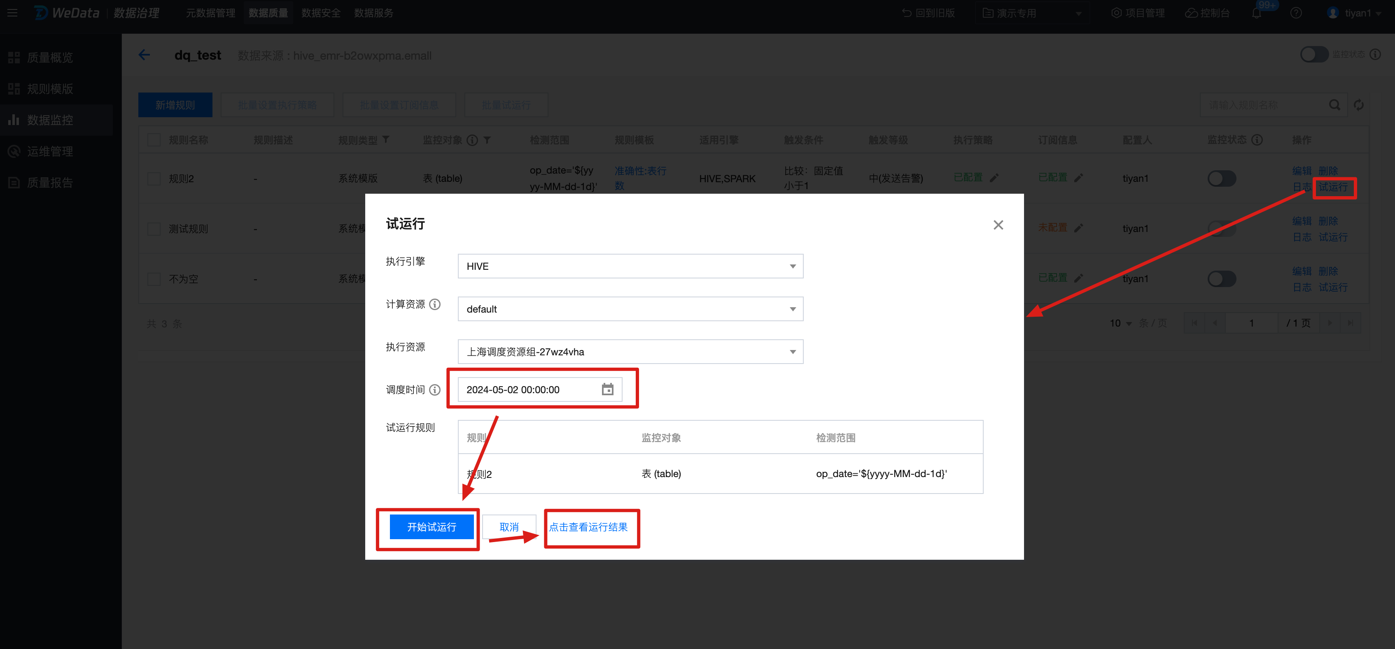Click the info icon next to 计算资源
Viewport: 1395px width, 649px height.
[x=435, y=304]
